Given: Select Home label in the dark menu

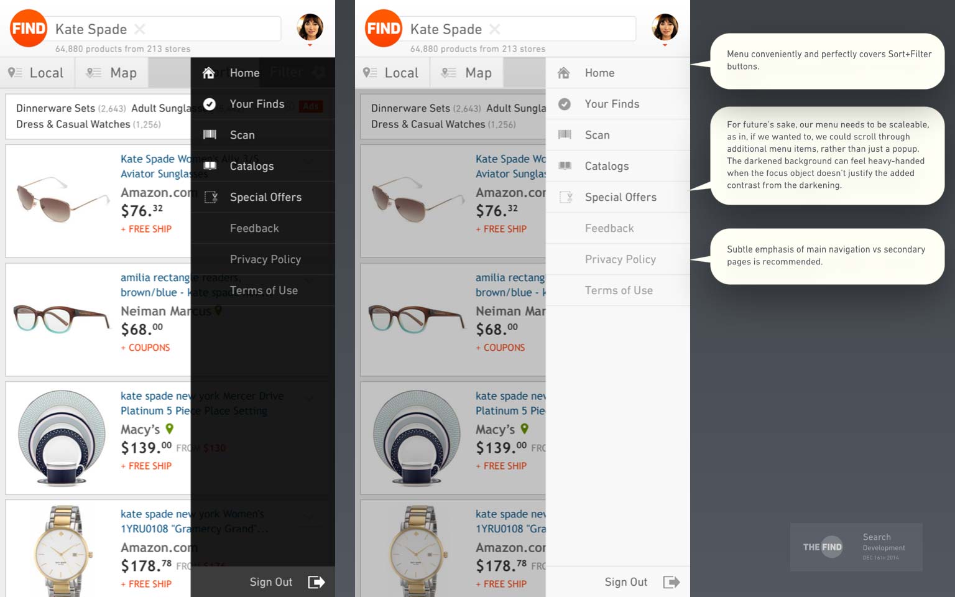Looking at the screenshot, I should pos(244,73).
